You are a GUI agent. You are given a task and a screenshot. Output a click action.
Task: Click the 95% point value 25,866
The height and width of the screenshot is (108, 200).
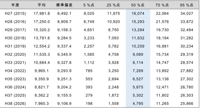click(x=187, y=103)
